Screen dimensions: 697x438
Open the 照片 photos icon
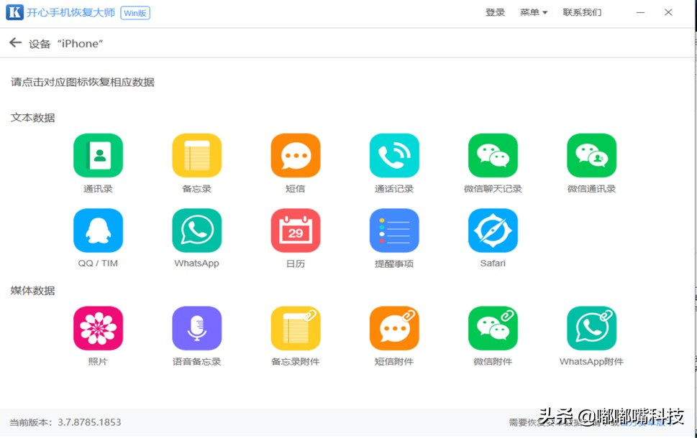[98, 327]
